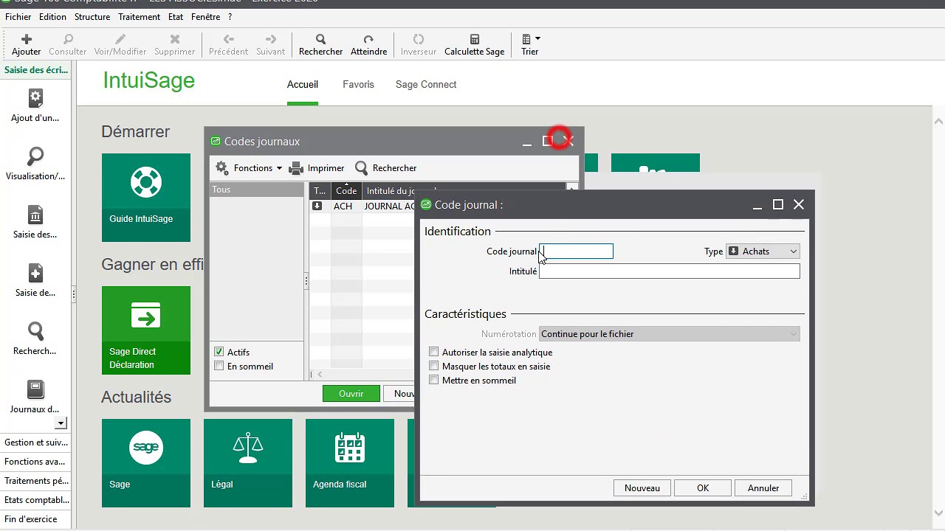This screenshot has width=945, height=531.
Task: Expand sidebar list with down arrow
Action: pos(61,423)
